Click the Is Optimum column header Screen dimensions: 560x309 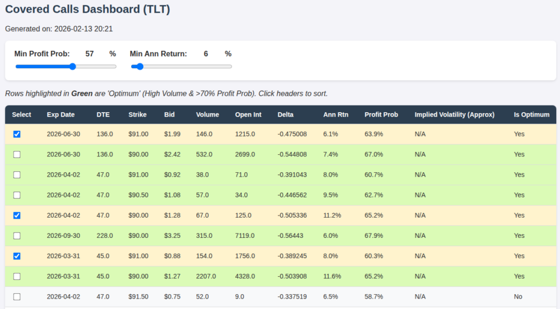[531, 115]
